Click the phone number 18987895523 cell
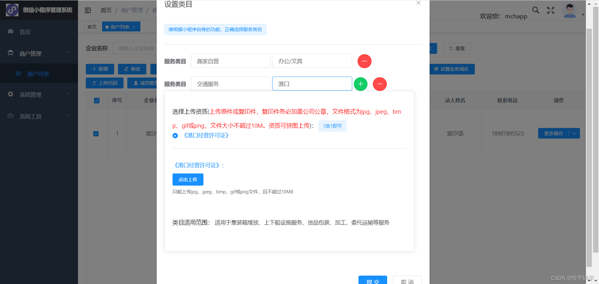 click(508, 134)
